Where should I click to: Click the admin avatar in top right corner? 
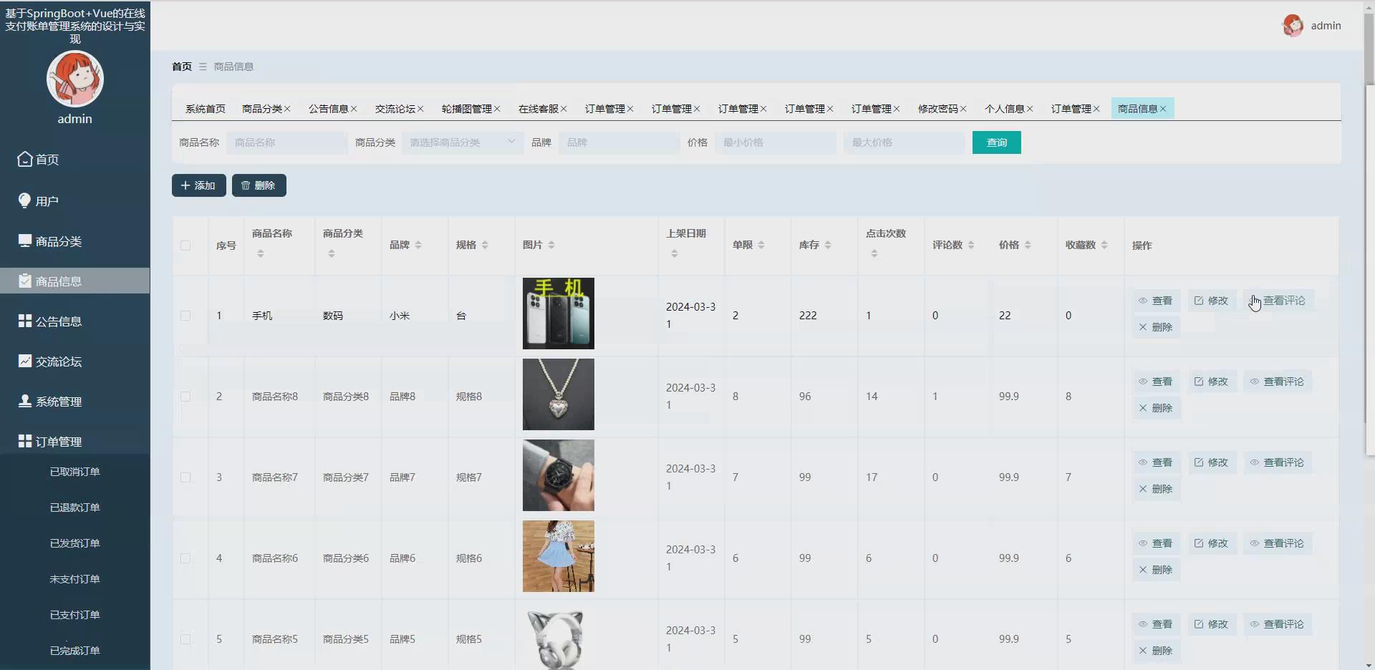[x=1293, y=26]
